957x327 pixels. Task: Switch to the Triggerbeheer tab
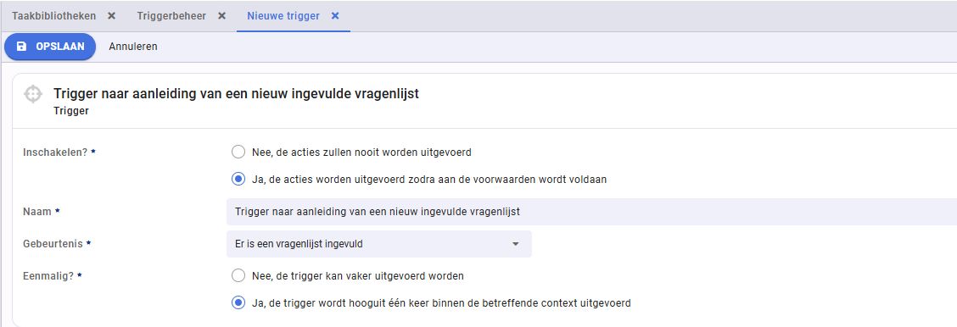click(x=171, y=16)
